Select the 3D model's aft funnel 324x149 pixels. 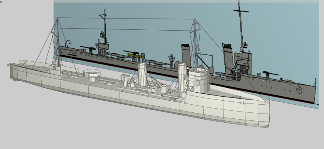tap(142, 74)
